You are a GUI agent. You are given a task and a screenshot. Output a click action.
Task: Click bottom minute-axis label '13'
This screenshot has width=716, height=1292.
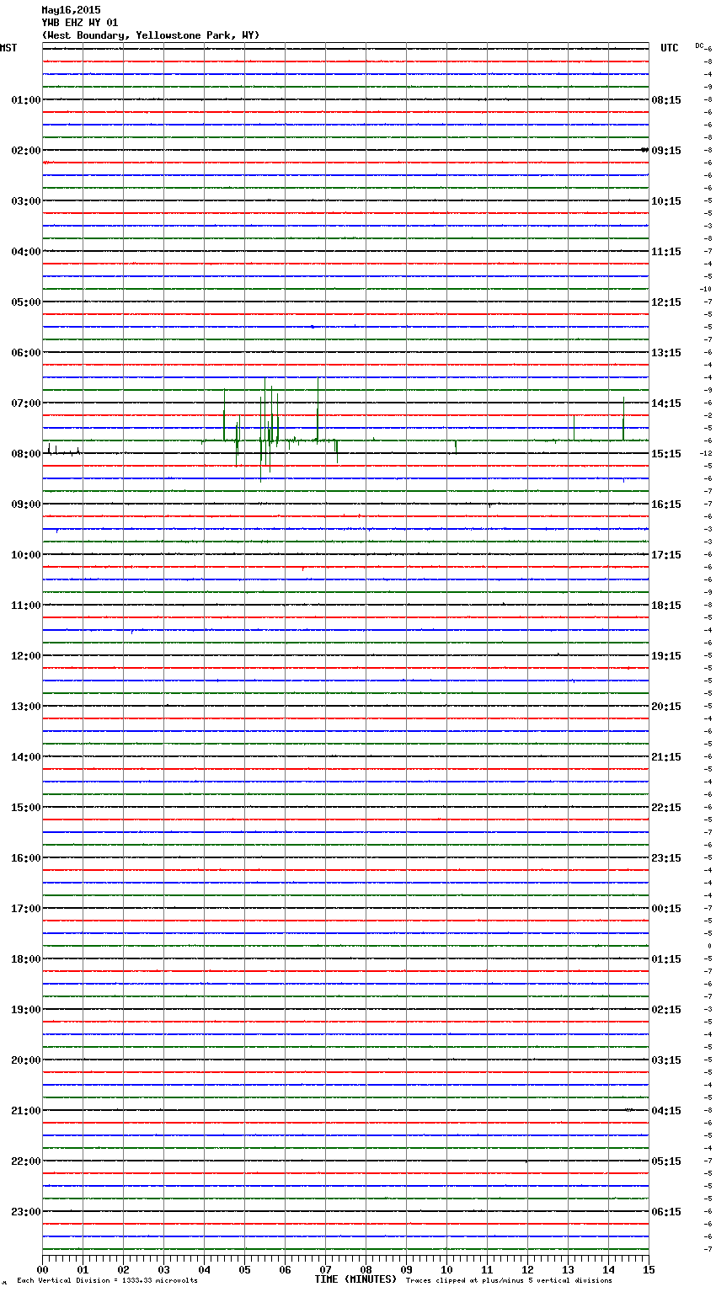[x=568, y=1269]
